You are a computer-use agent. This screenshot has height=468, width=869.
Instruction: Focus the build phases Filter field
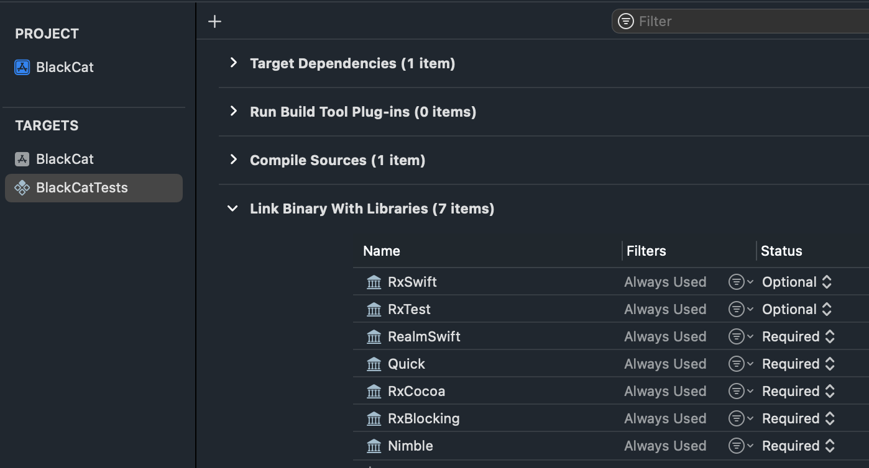point(740,22)
